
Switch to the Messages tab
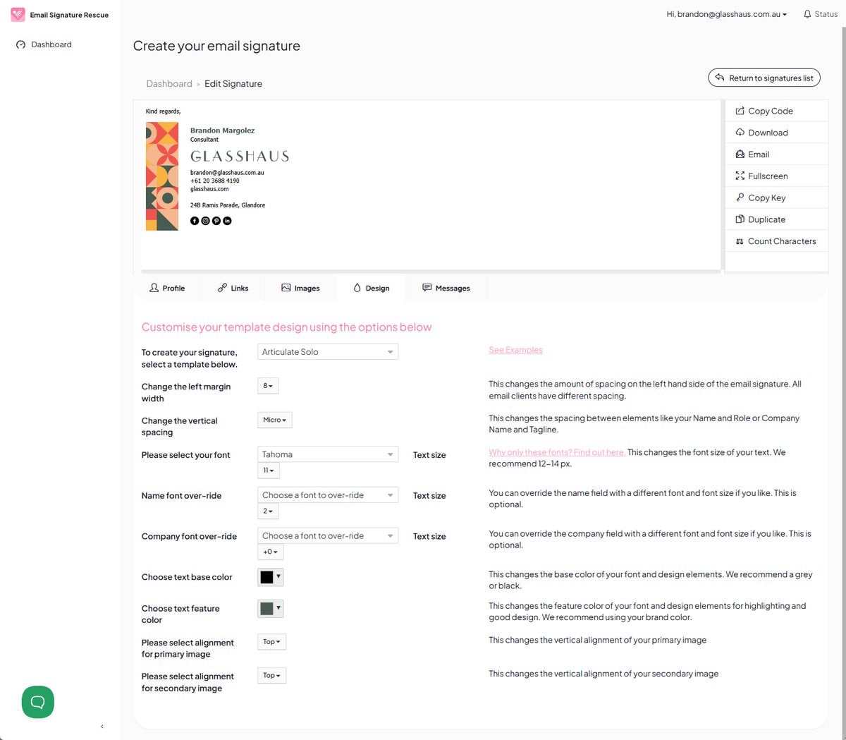click(446, 288)
